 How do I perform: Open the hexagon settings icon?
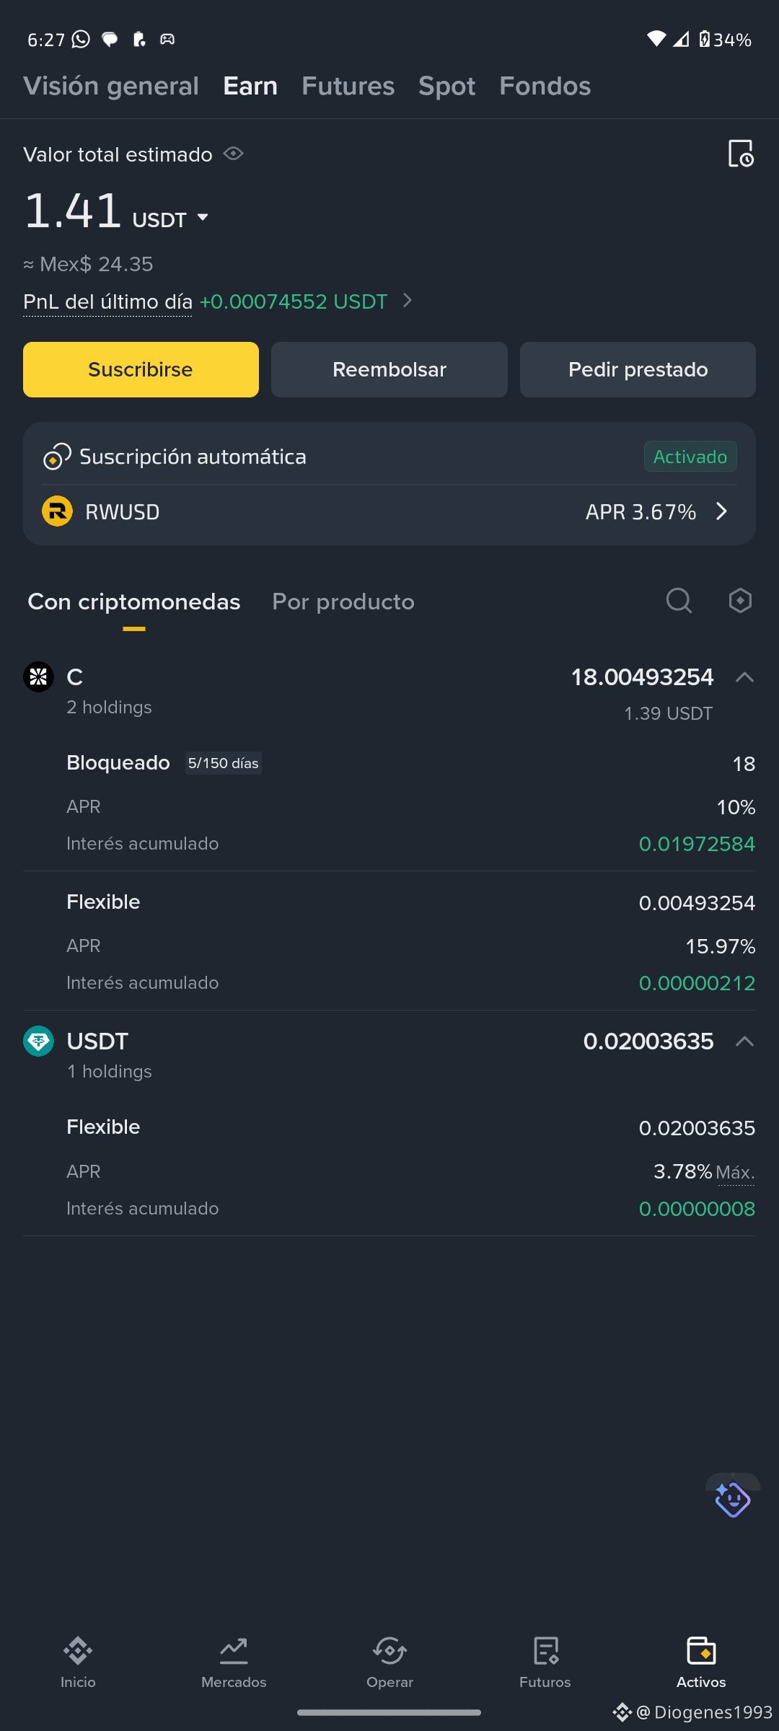pos(740,600)
